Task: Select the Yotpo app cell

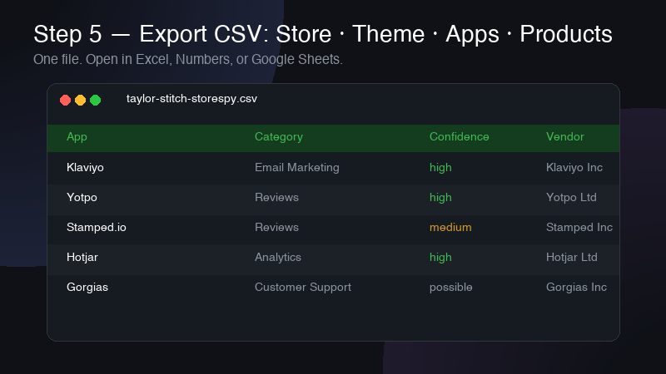Action: point(82,198)
